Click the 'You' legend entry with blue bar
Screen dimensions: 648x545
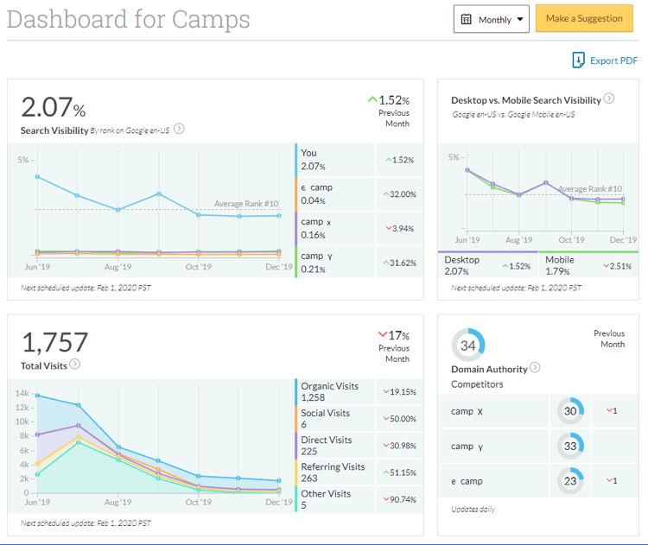pyautogui.click(x=317, y=159)
